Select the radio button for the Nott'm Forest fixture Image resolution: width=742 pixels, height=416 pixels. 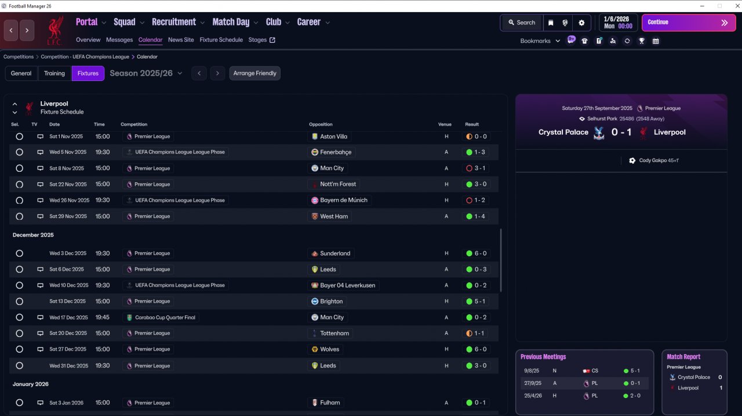click(19, 185)
